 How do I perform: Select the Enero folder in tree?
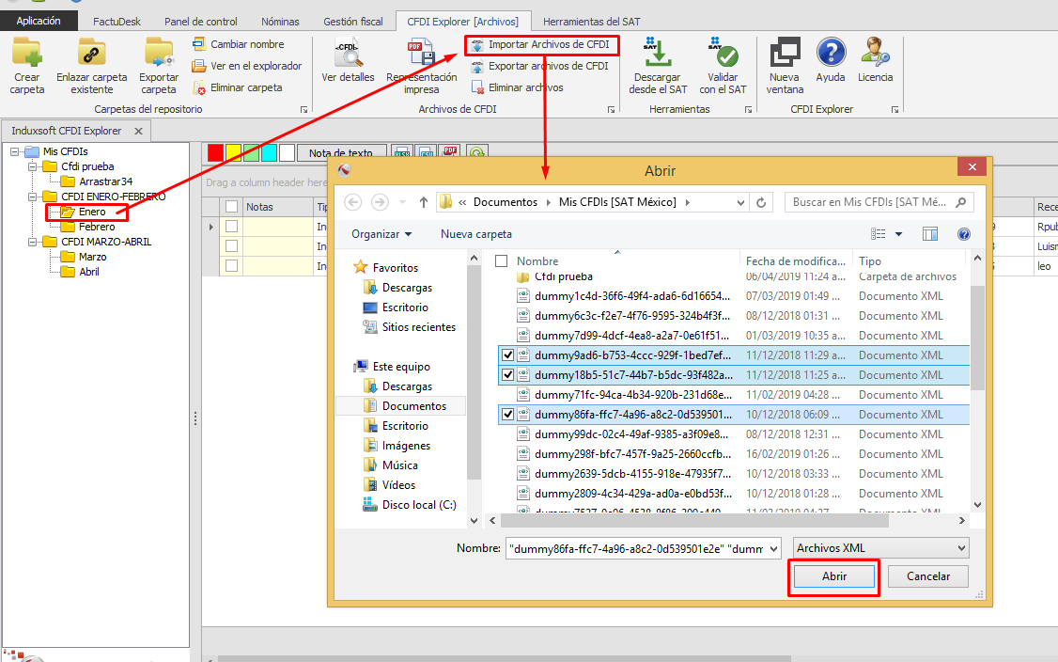(92, 212)
